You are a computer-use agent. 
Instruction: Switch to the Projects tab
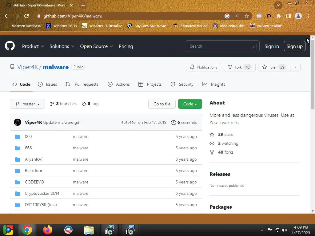(x=150, y=84)
